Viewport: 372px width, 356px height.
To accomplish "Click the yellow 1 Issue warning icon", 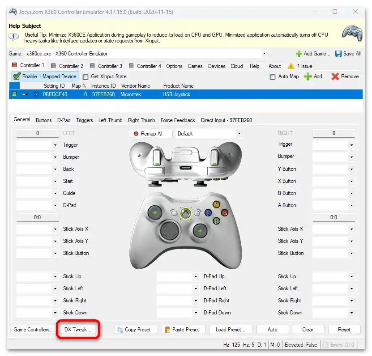I will [291, 66].
